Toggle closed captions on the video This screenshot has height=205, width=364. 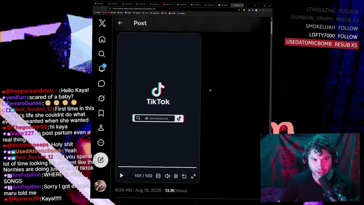[x=158, y=176]
